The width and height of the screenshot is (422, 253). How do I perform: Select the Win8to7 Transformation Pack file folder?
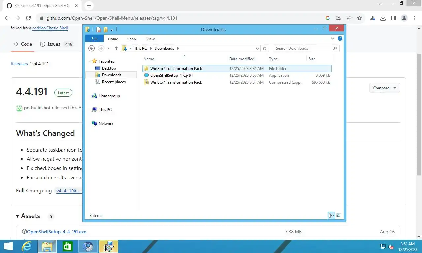tap(237, 69)
